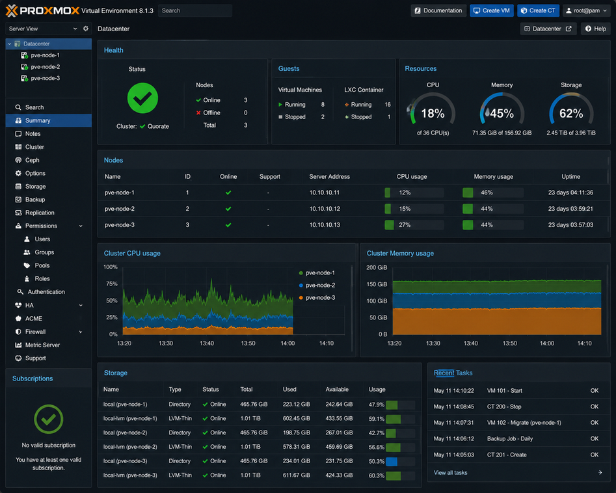
Task: Click the Notes menu icon
Action: pos(18,133)
